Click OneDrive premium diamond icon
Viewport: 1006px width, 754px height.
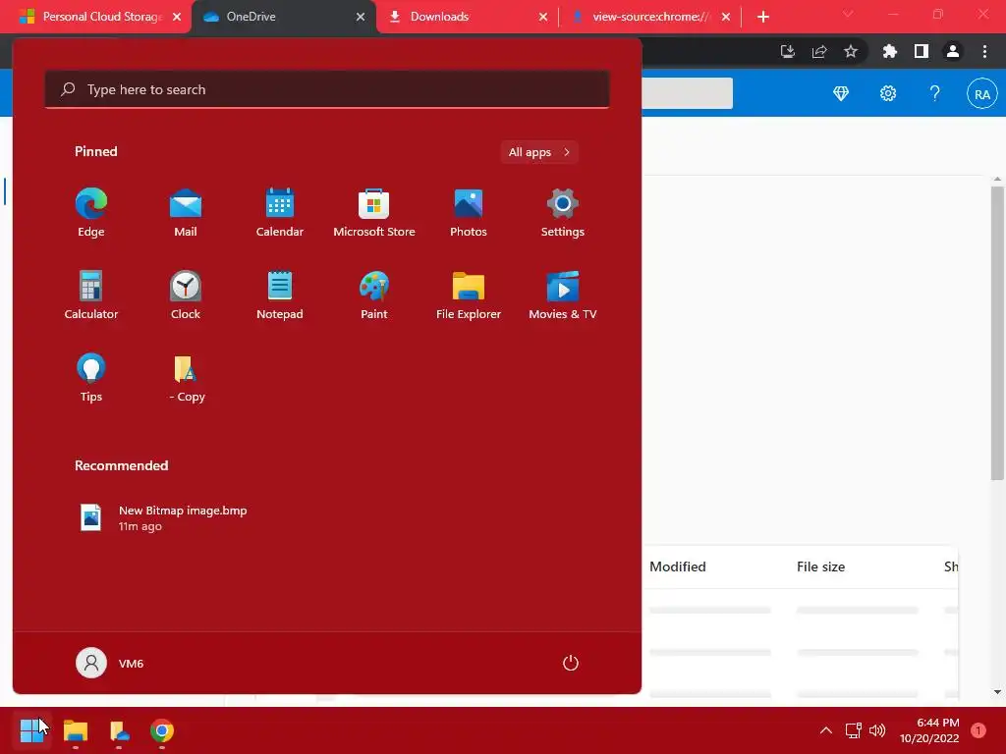pos(841,93)
